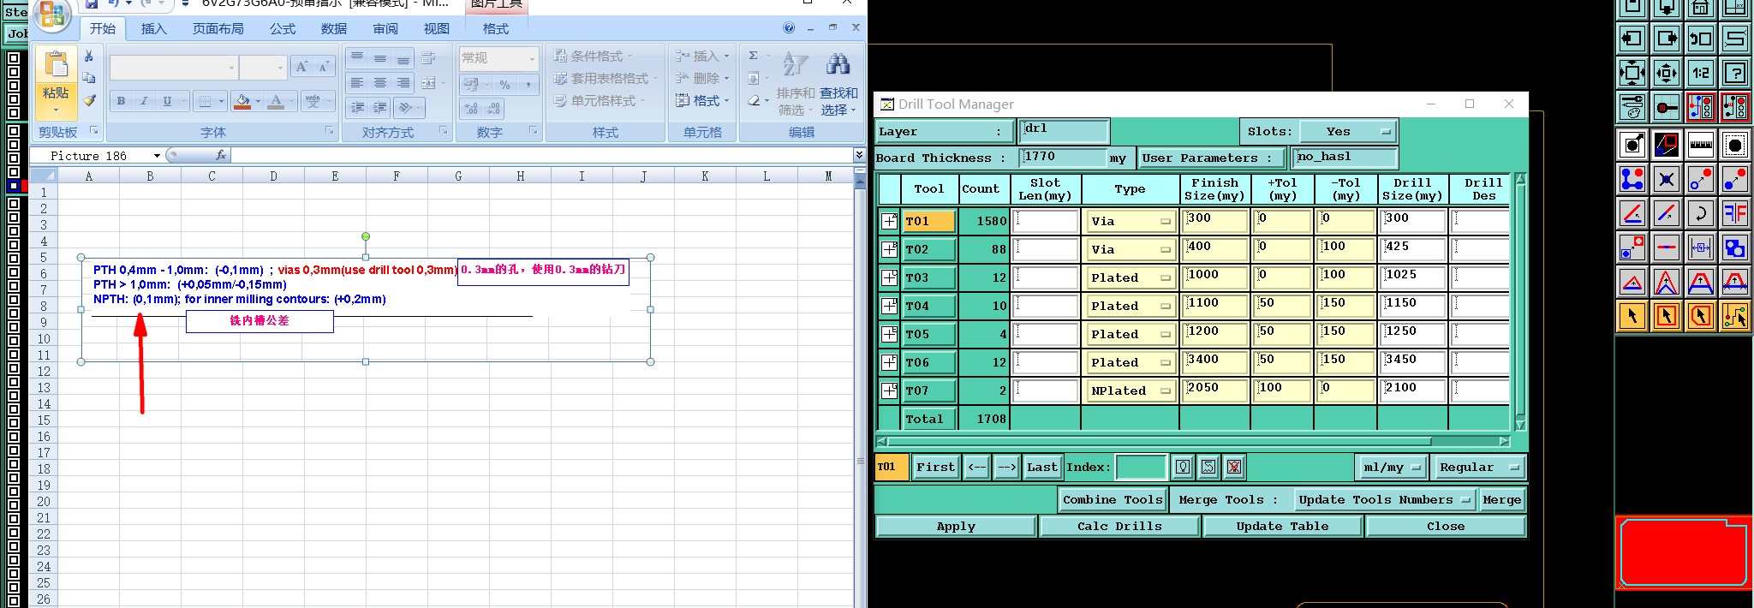The image size is (1754, 608).
Task: Toggle Bold formatting in Excel
Action: 121,101
